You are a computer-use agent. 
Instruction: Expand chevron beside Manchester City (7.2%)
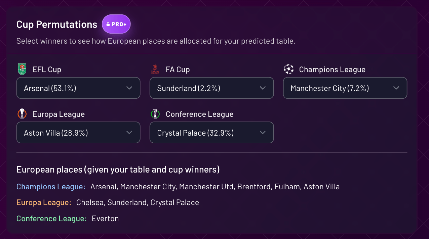(x=396, y=88)
